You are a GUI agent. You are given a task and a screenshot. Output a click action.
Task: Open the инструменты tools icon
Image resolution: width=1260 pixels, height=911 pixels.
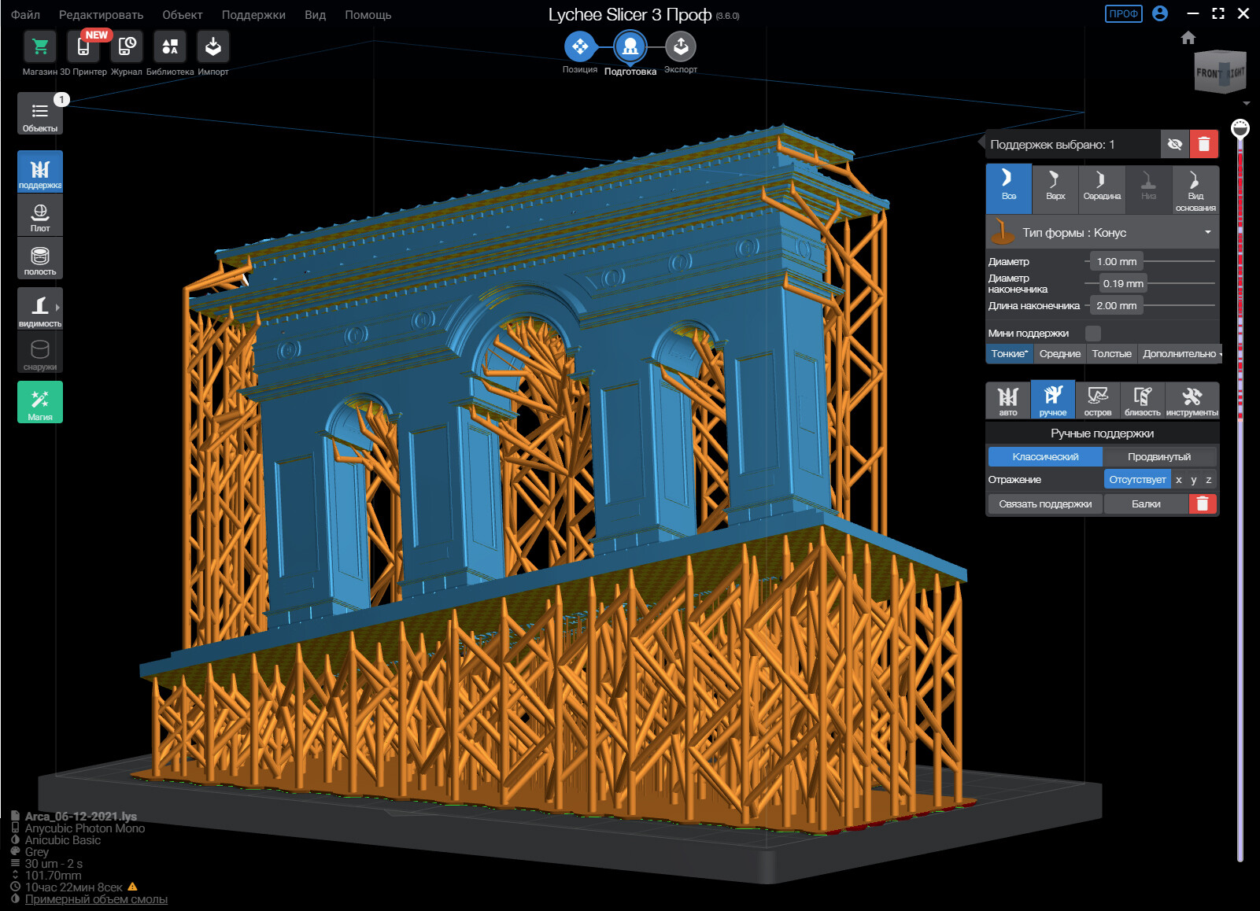pyautogui.click(x=1192, y=400)
